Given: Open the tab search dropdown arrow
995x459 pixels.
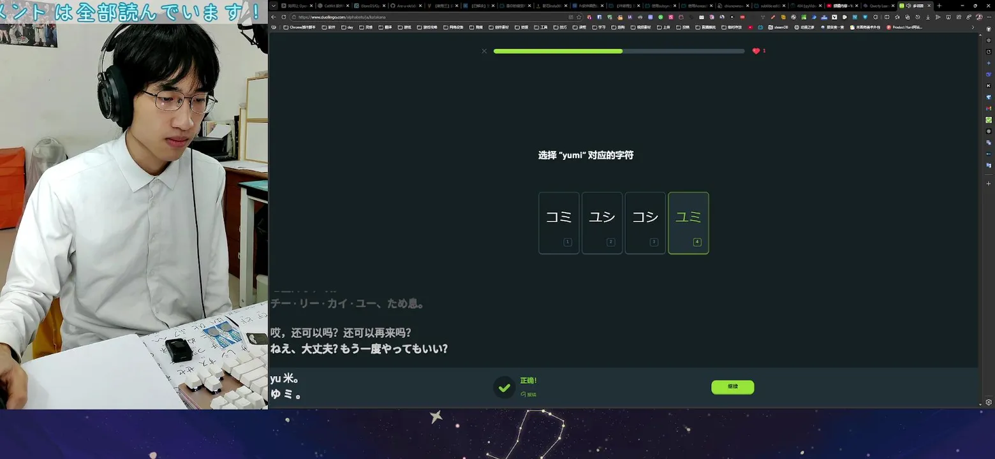Looking at the screenshot, I should coord(274,6).
